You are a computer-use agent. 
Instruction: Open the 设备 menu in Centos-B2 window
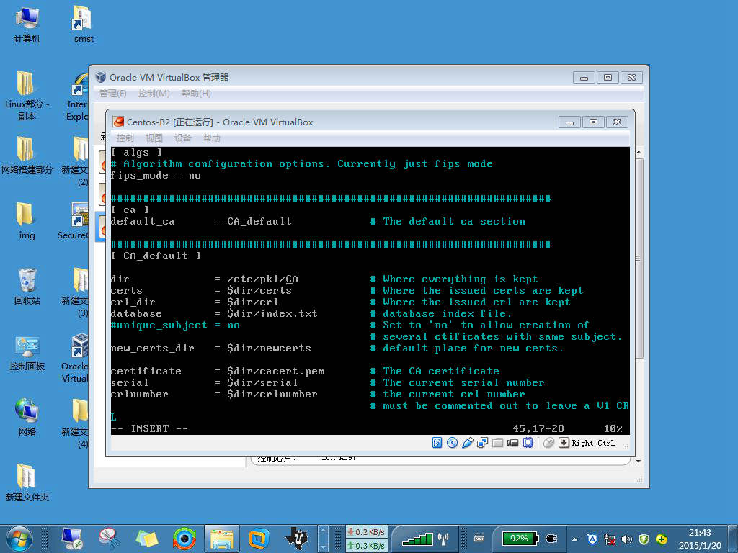point(182,138)
